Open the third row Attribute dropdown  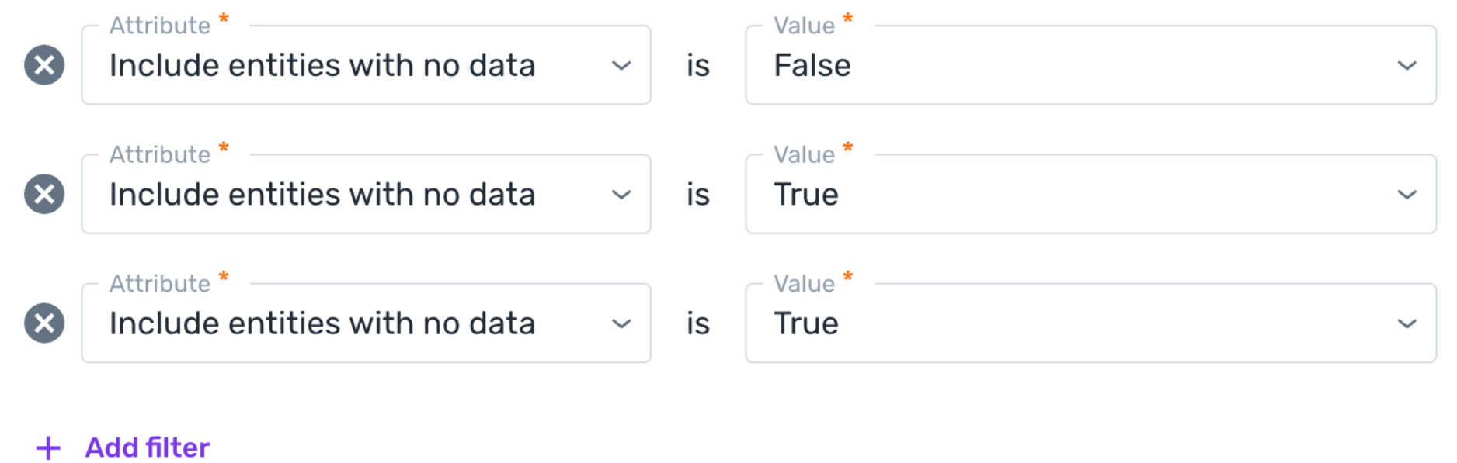(x=366, y=323)
